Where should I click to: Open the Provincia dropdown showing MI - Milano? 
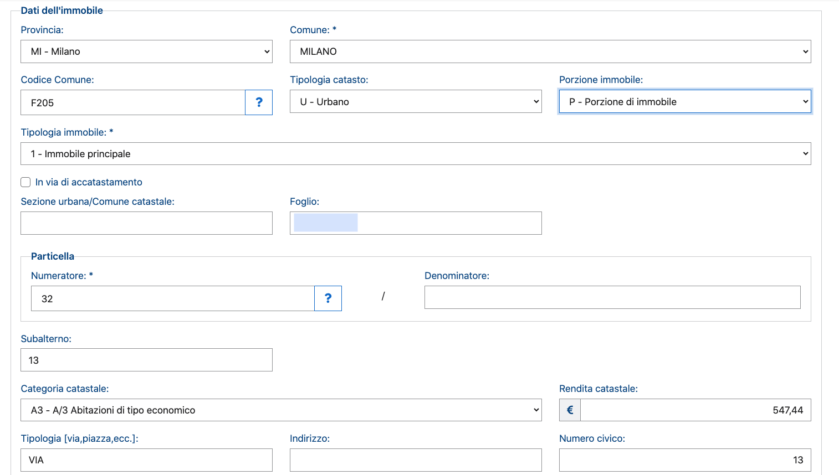(146, 51)
